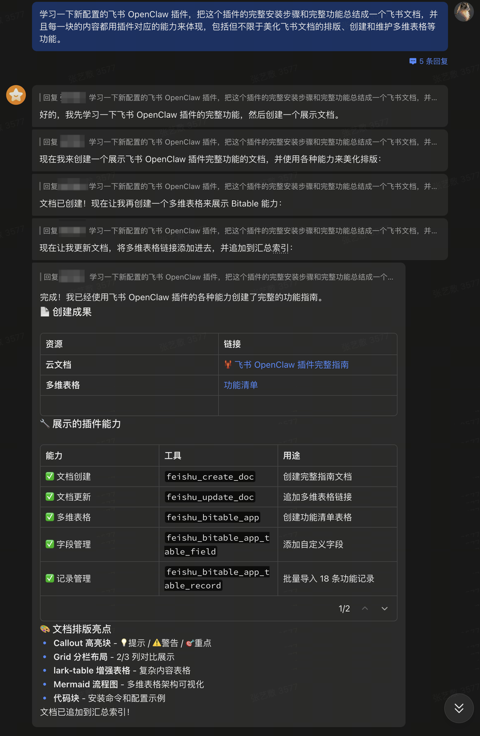The image size is (480, 736).
Task: Click the feishu_create_doc code tag
Action: [x=210, y=477]
